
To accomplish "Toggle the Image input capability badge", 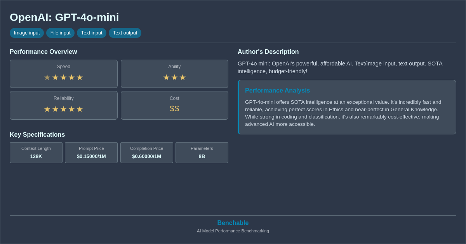I will point(26,33).
